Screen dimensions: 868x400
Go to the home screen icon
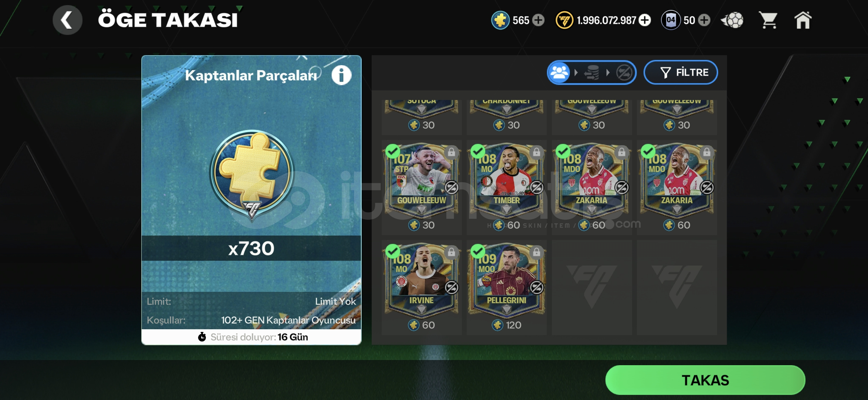click(803, 20)
